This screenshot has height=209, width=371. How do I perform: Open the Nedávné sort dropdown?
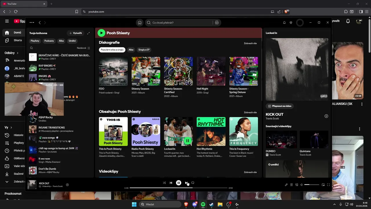coord(83,48)
